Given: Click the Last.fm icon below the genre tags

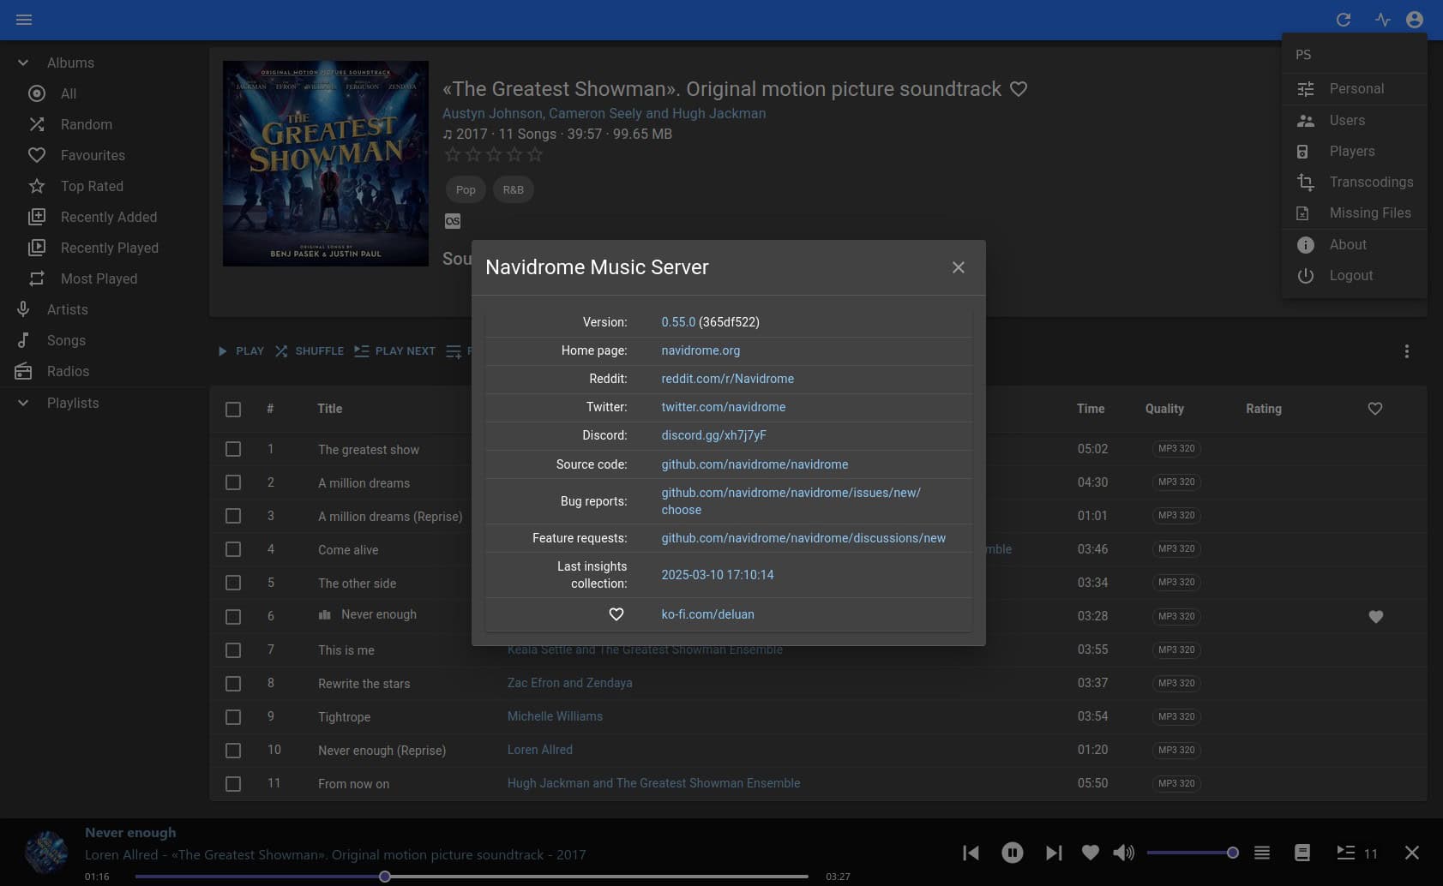Looking at the screenshot, I should pyautogui.click(x=453, y=221).
